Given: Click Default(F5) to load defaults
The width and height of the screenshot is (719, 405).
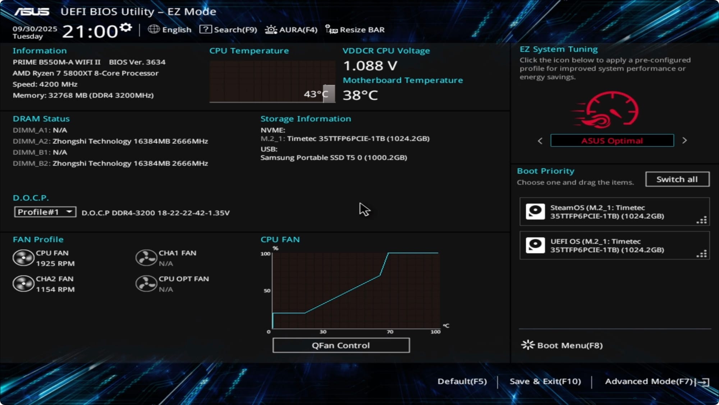Looking at the screenshot, I should coord(461,381).
